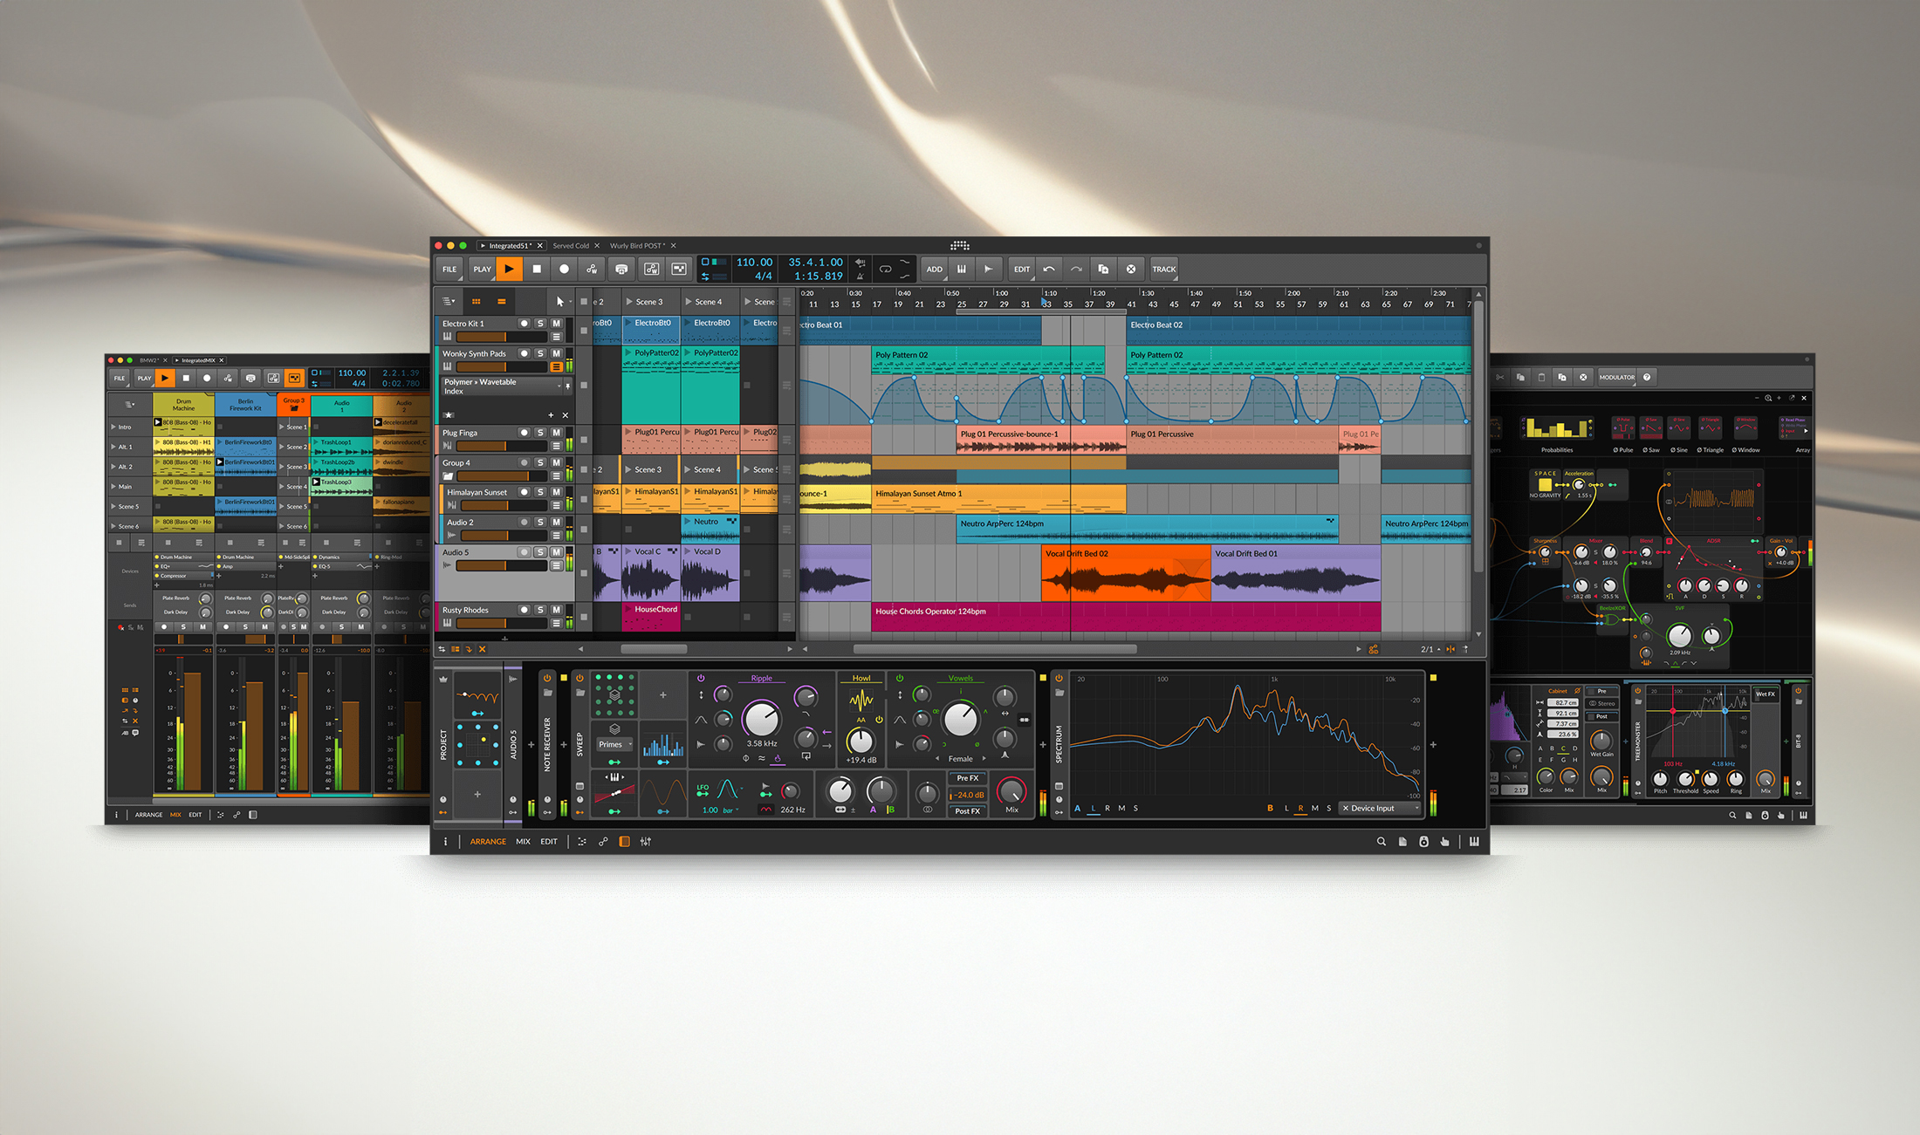Click the TRACK button in the toolbar
The width and height of the screenshot is (1920, 1135).
coord(1163,270)
